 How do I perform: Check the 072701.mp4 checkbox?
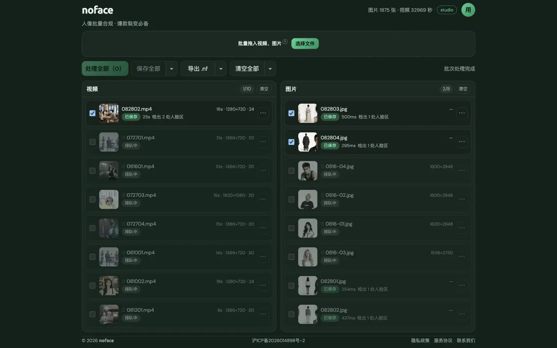coord(92,142)
